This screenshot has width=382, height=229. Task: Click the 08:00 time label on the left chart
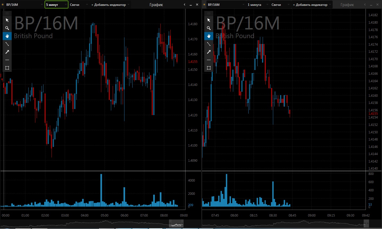tap(164, 215)
